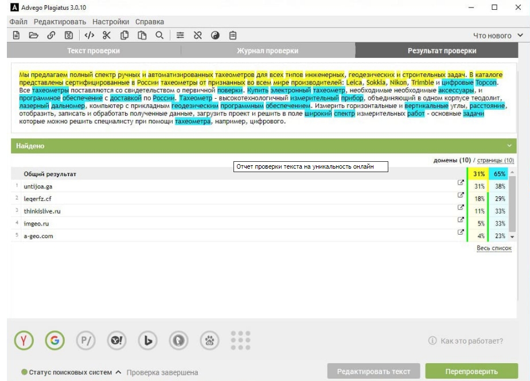530x381 pixels.
Task: Cut selection with the scissors icon
Action: 107,35
